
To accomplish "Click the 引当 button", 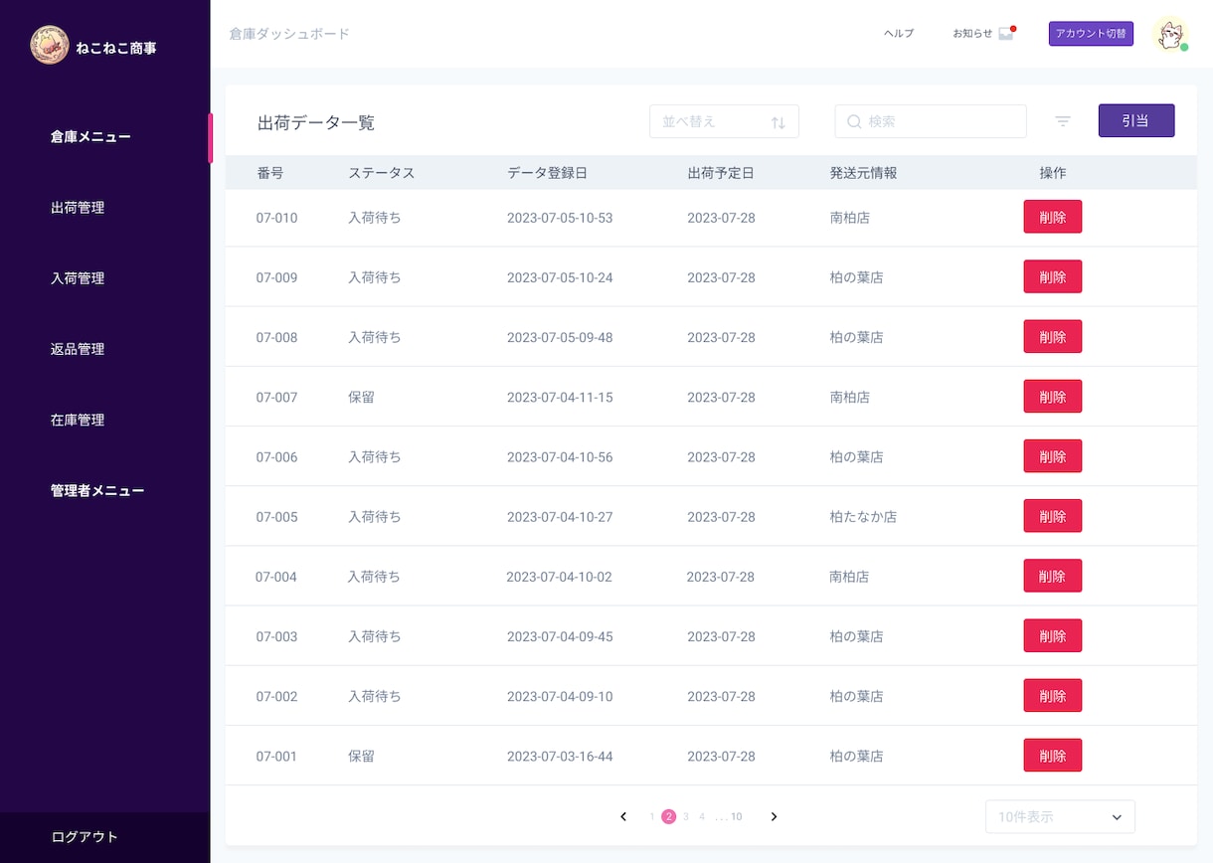I will [1136, 120].
